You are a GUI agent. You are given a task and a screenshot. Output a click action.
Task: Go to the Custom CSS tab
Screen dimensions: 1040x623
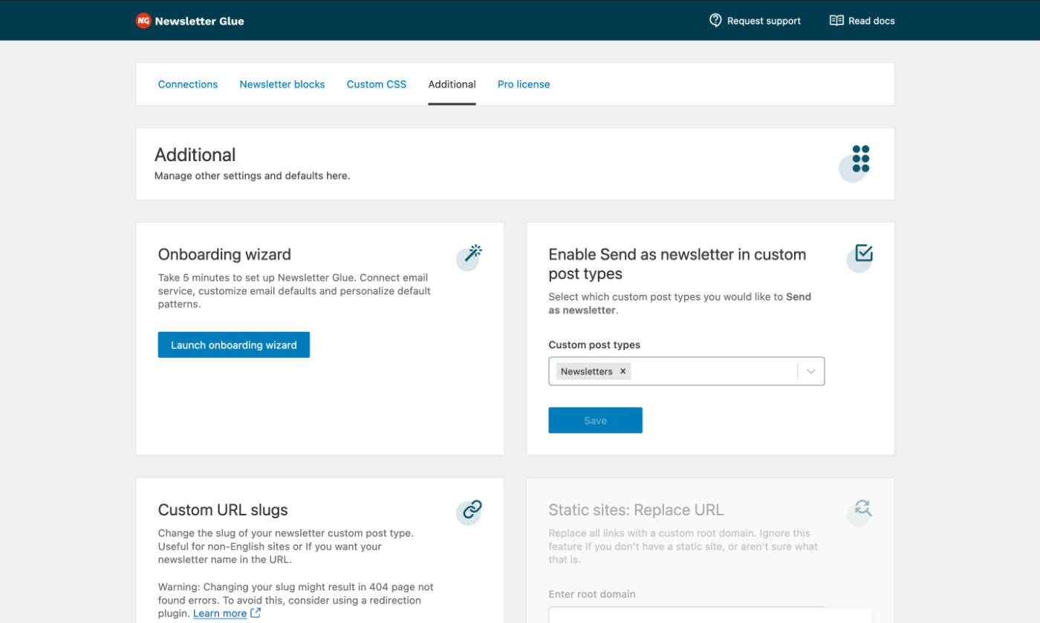377,84
